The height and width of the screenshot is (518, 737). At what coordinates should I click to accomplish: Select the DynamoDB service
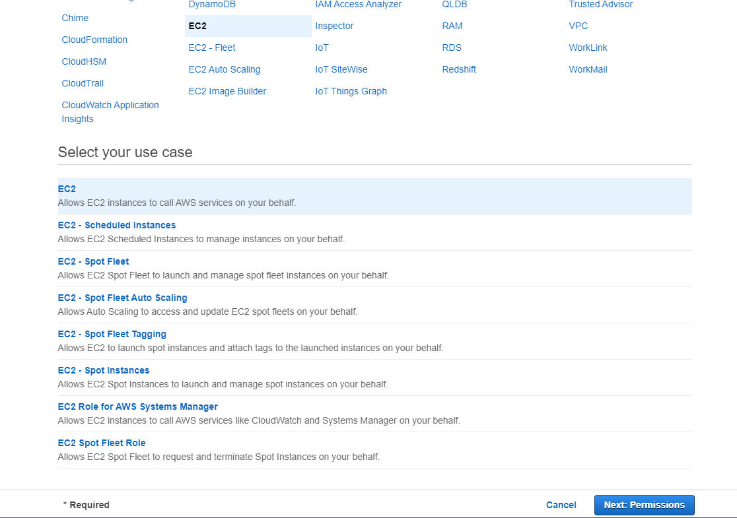pyautogui.click(x=212, y=5)
